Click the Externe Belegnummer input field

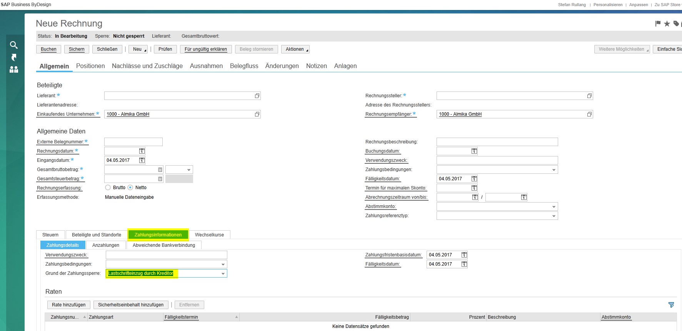pyautogui.click(x=133, y=142)
